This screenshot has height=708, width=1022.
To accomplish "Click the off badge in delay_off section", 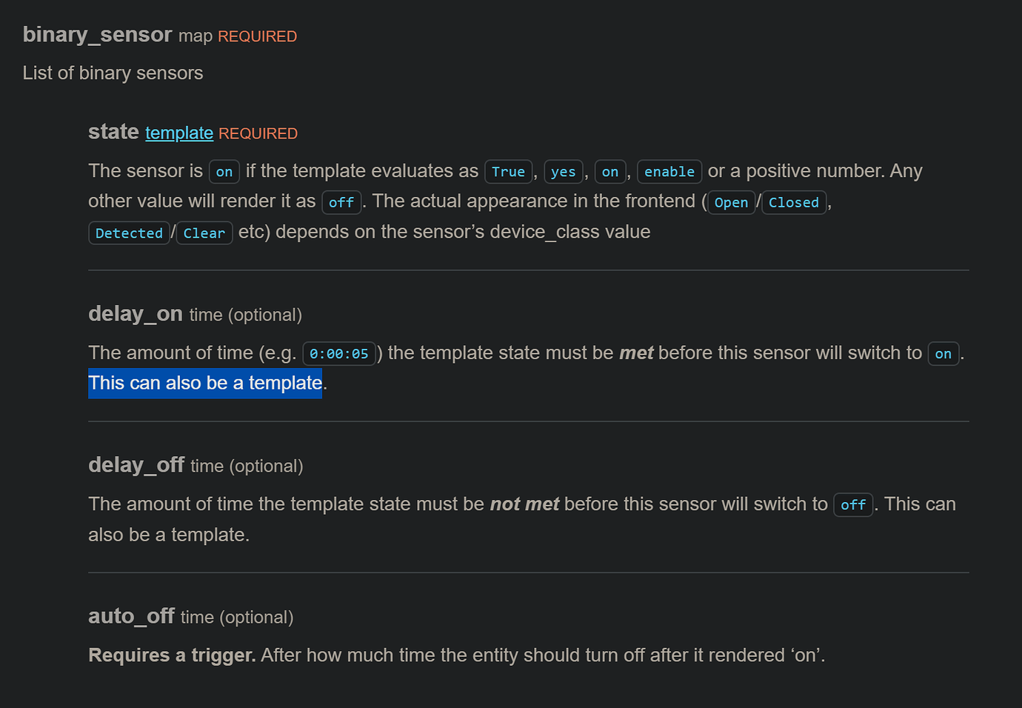I will tap(852, 504).
